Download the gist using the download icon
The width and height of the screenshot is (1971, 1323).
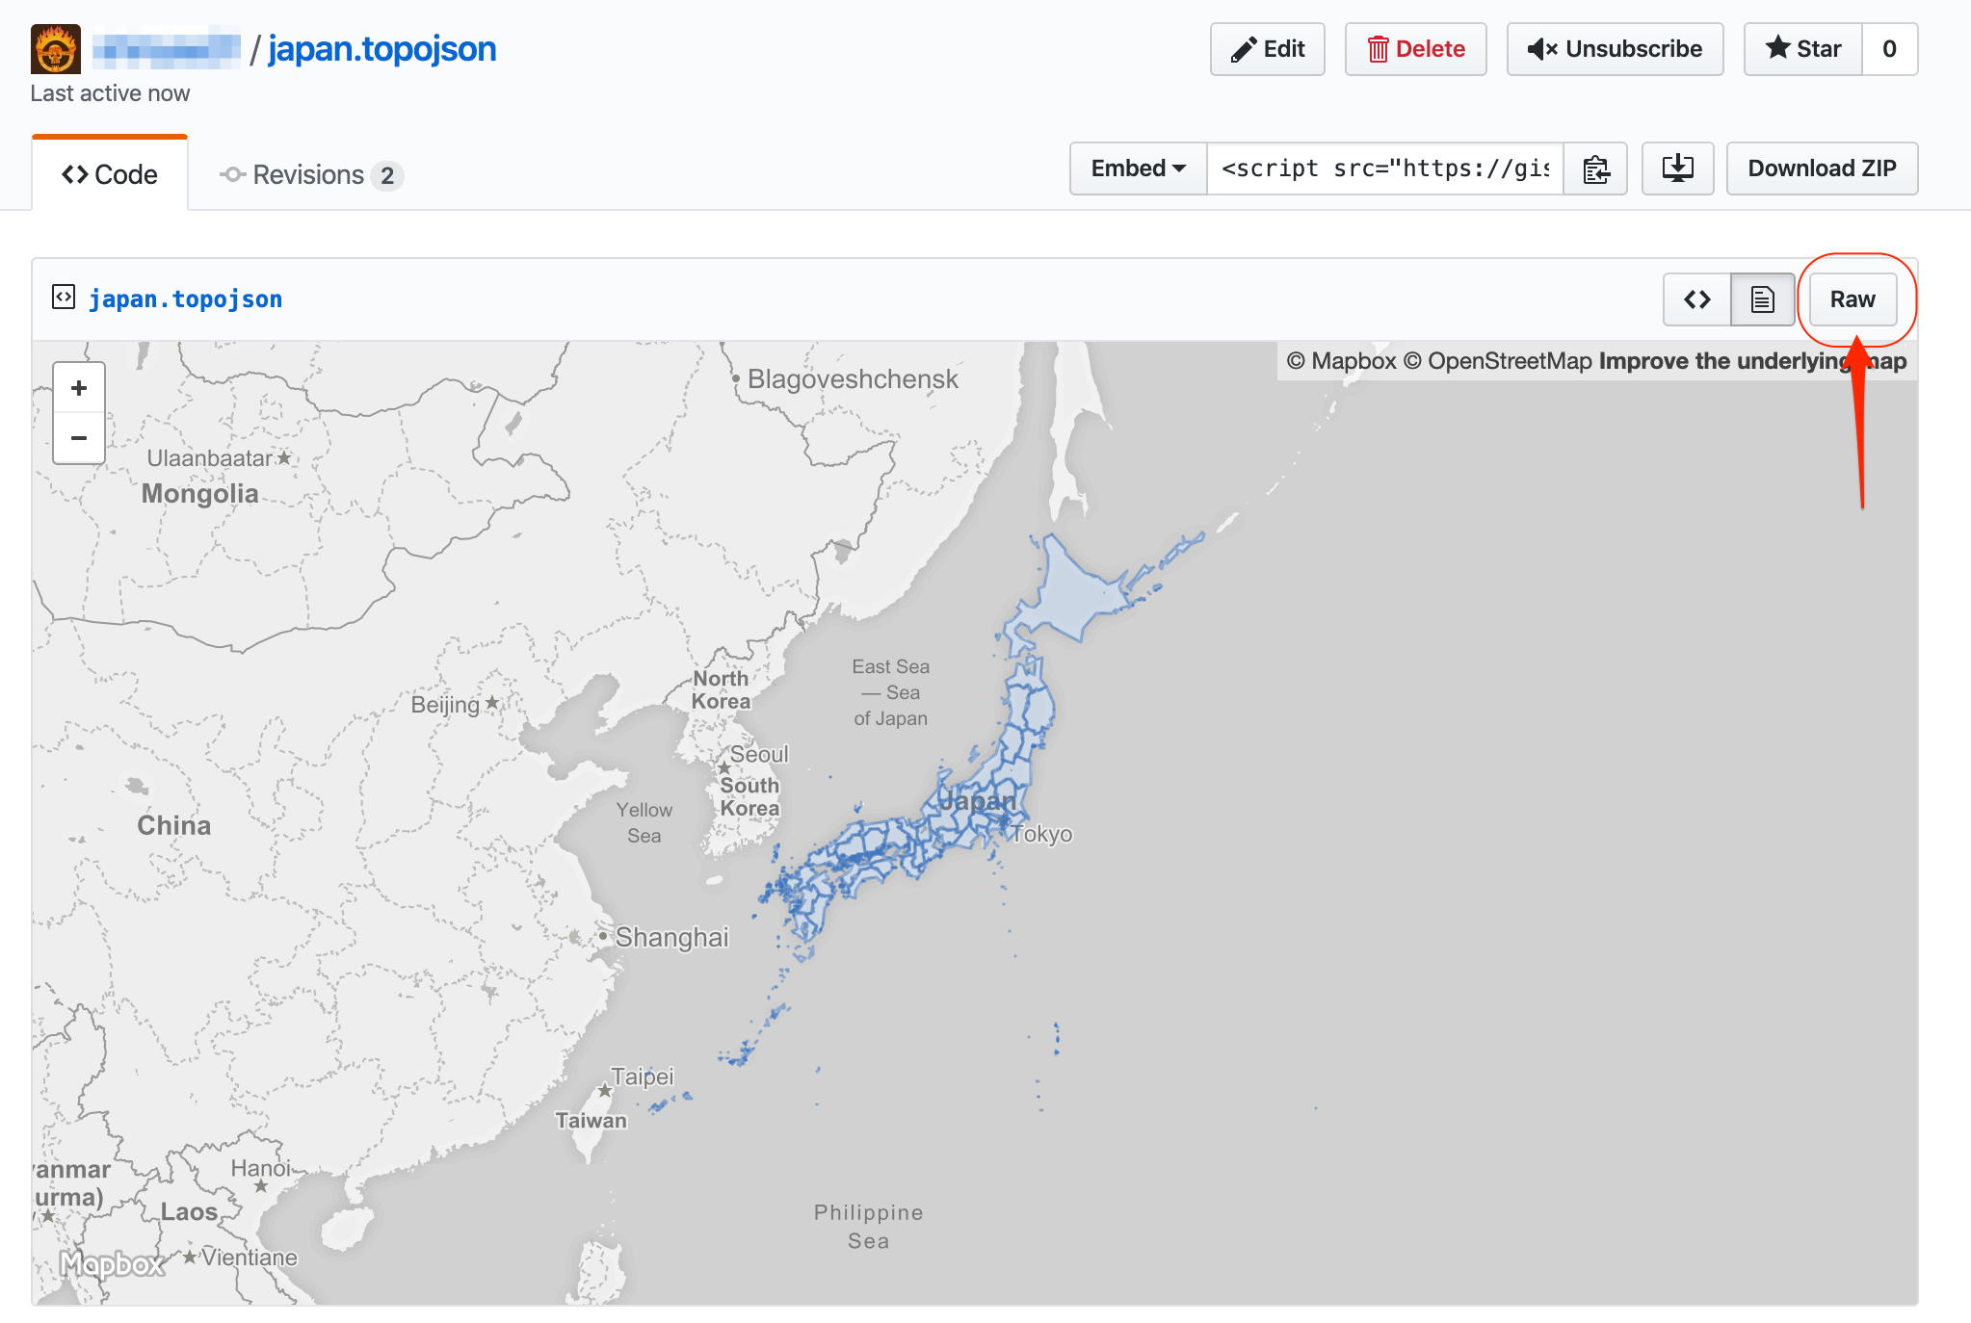coord(1677,169)
